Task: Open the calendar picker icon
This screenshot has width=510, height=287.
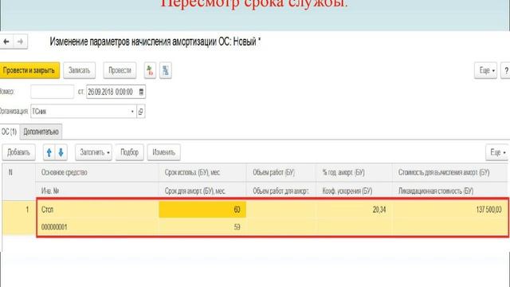Action: 141,92
